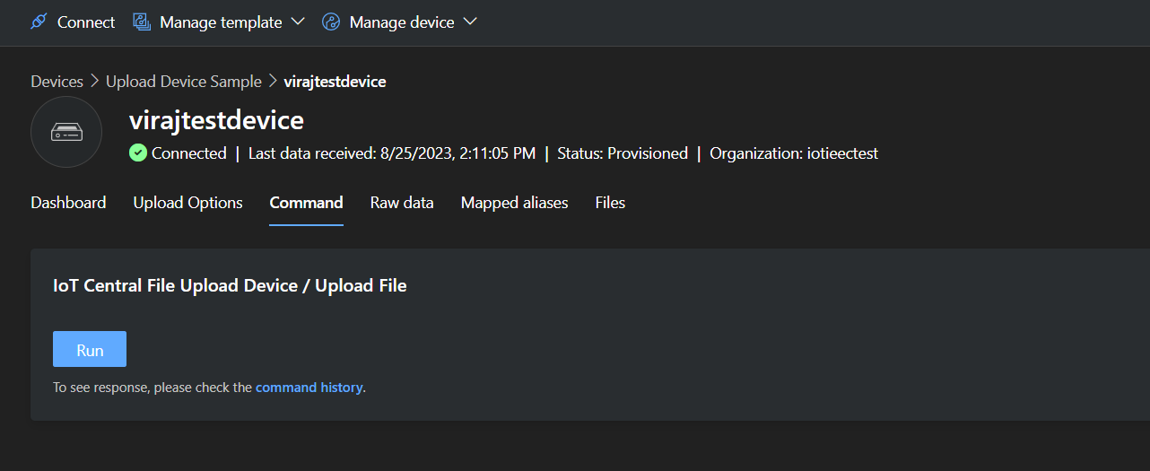This screenshot has width=1150, height=471.
Task: Click the Connected status text
Action: click(x=189, y=153)
